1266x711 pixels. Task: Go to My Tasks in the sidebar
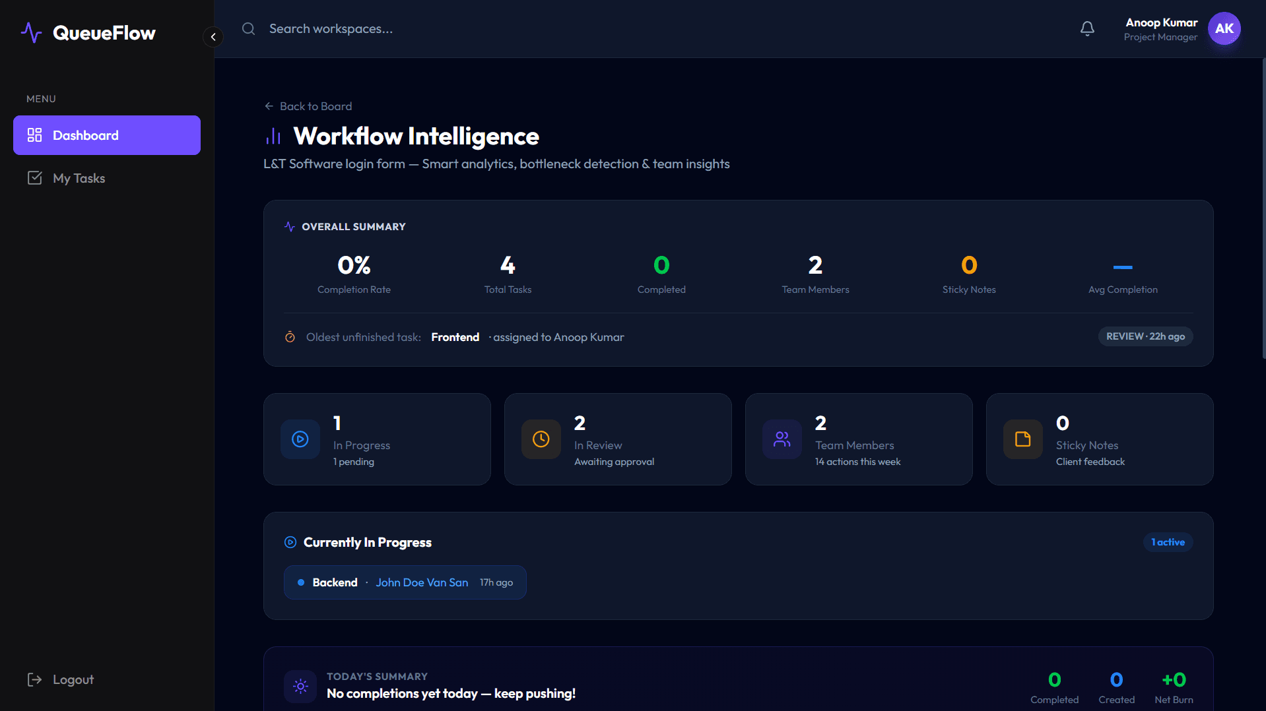pyautogui.click(x=107, y=178)
